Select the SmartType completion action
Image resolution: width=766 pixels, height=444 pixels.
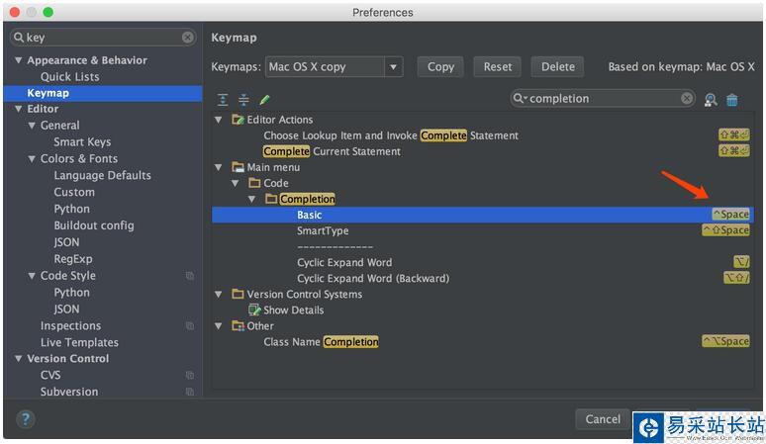click(x=323, y=230)
